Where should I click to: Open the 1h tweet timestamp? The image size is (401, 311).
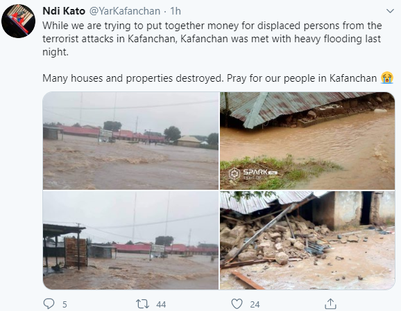click(x=176, y=11)
